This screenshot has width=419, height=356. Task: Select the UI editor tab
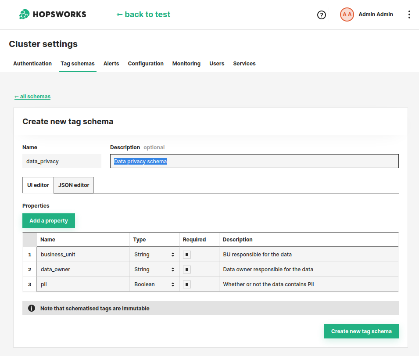tap(38, 185)
